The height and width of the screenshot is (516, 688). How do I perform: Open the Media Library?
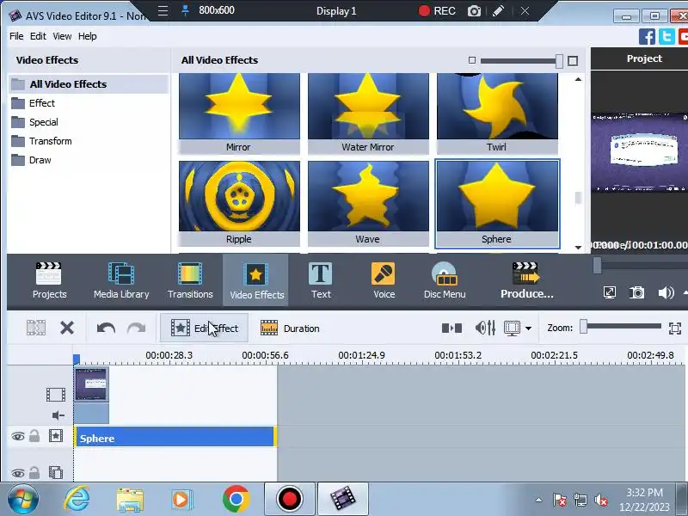click(x=121, y=280)
